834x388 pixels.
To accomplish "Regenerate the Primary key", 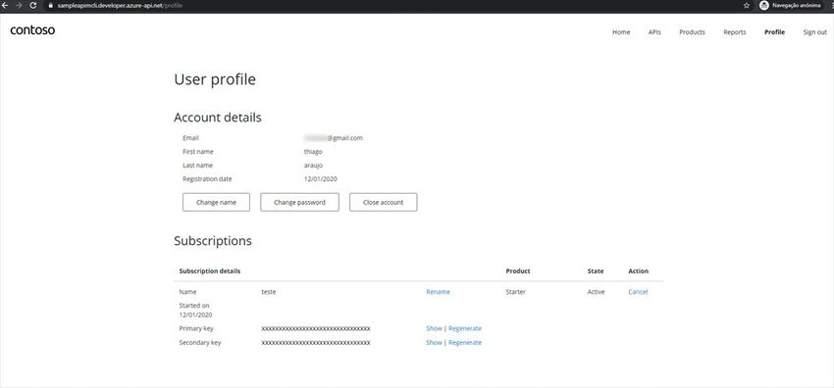I will point(465,328).
